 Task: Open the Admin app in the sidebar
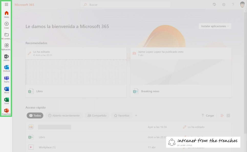(x=6, y=57)
